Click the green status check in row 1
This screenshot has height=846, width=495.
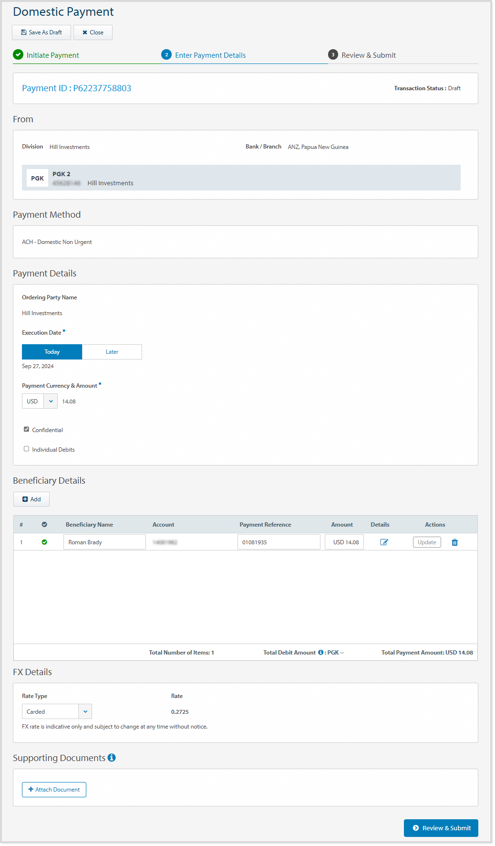coord(44,542)
